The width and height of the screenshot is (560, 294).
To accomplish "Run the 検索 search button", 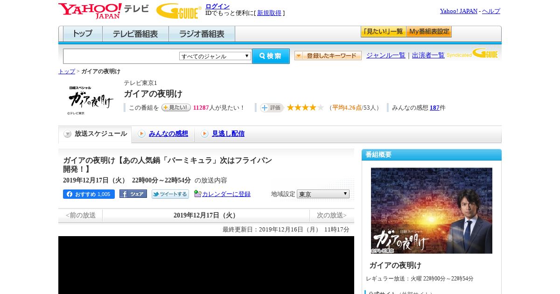I will (271, 56).
